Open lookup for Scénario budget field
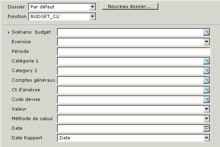 click(206, 32)
